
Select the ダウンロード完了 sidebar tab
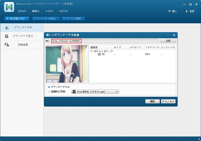click(x=22, y=36)
